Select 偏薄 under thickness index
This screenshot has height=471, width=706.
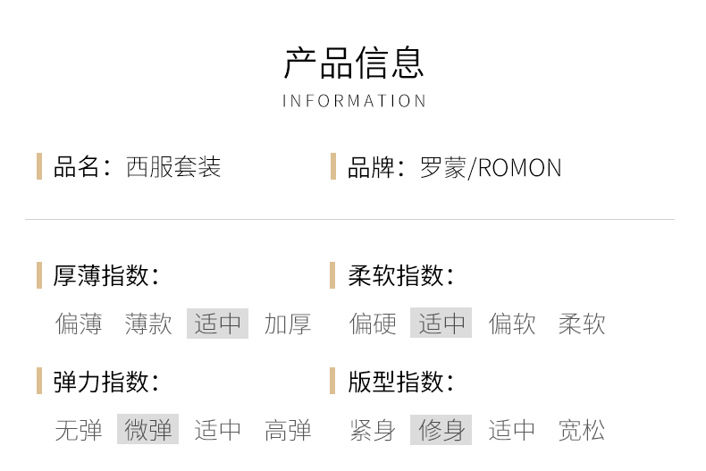[79, 324]
